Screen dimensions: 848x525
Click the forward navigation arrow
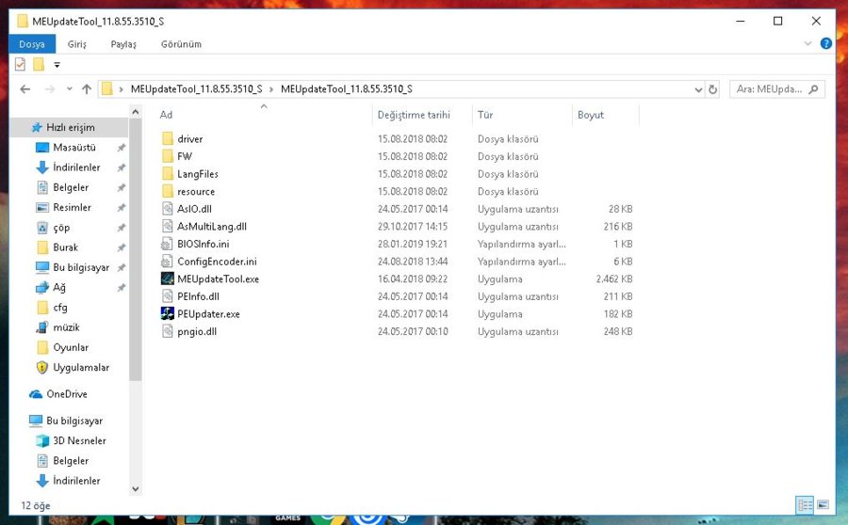point(50,89)
